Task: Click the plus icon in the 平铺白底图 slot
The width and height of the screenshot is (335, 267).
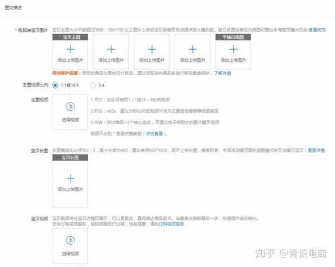Action: point(233,50)
